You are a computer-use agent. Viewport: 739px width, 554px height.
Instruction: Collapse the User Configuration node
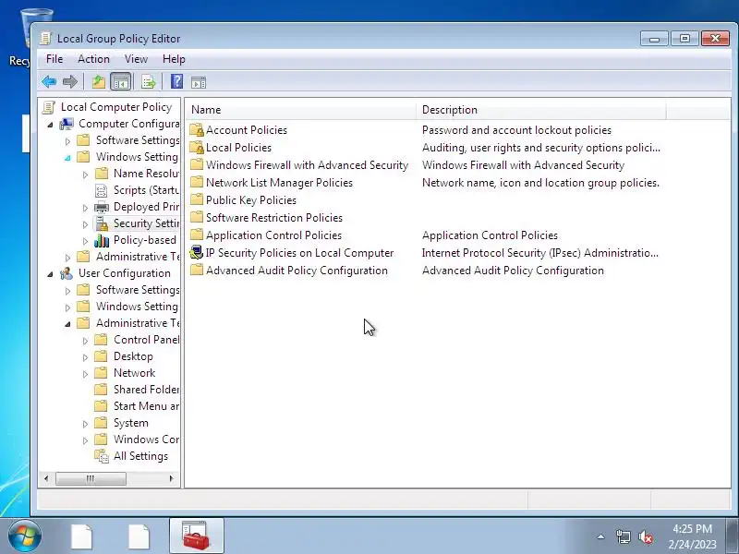pyautogui.click(x=50, y=274)
